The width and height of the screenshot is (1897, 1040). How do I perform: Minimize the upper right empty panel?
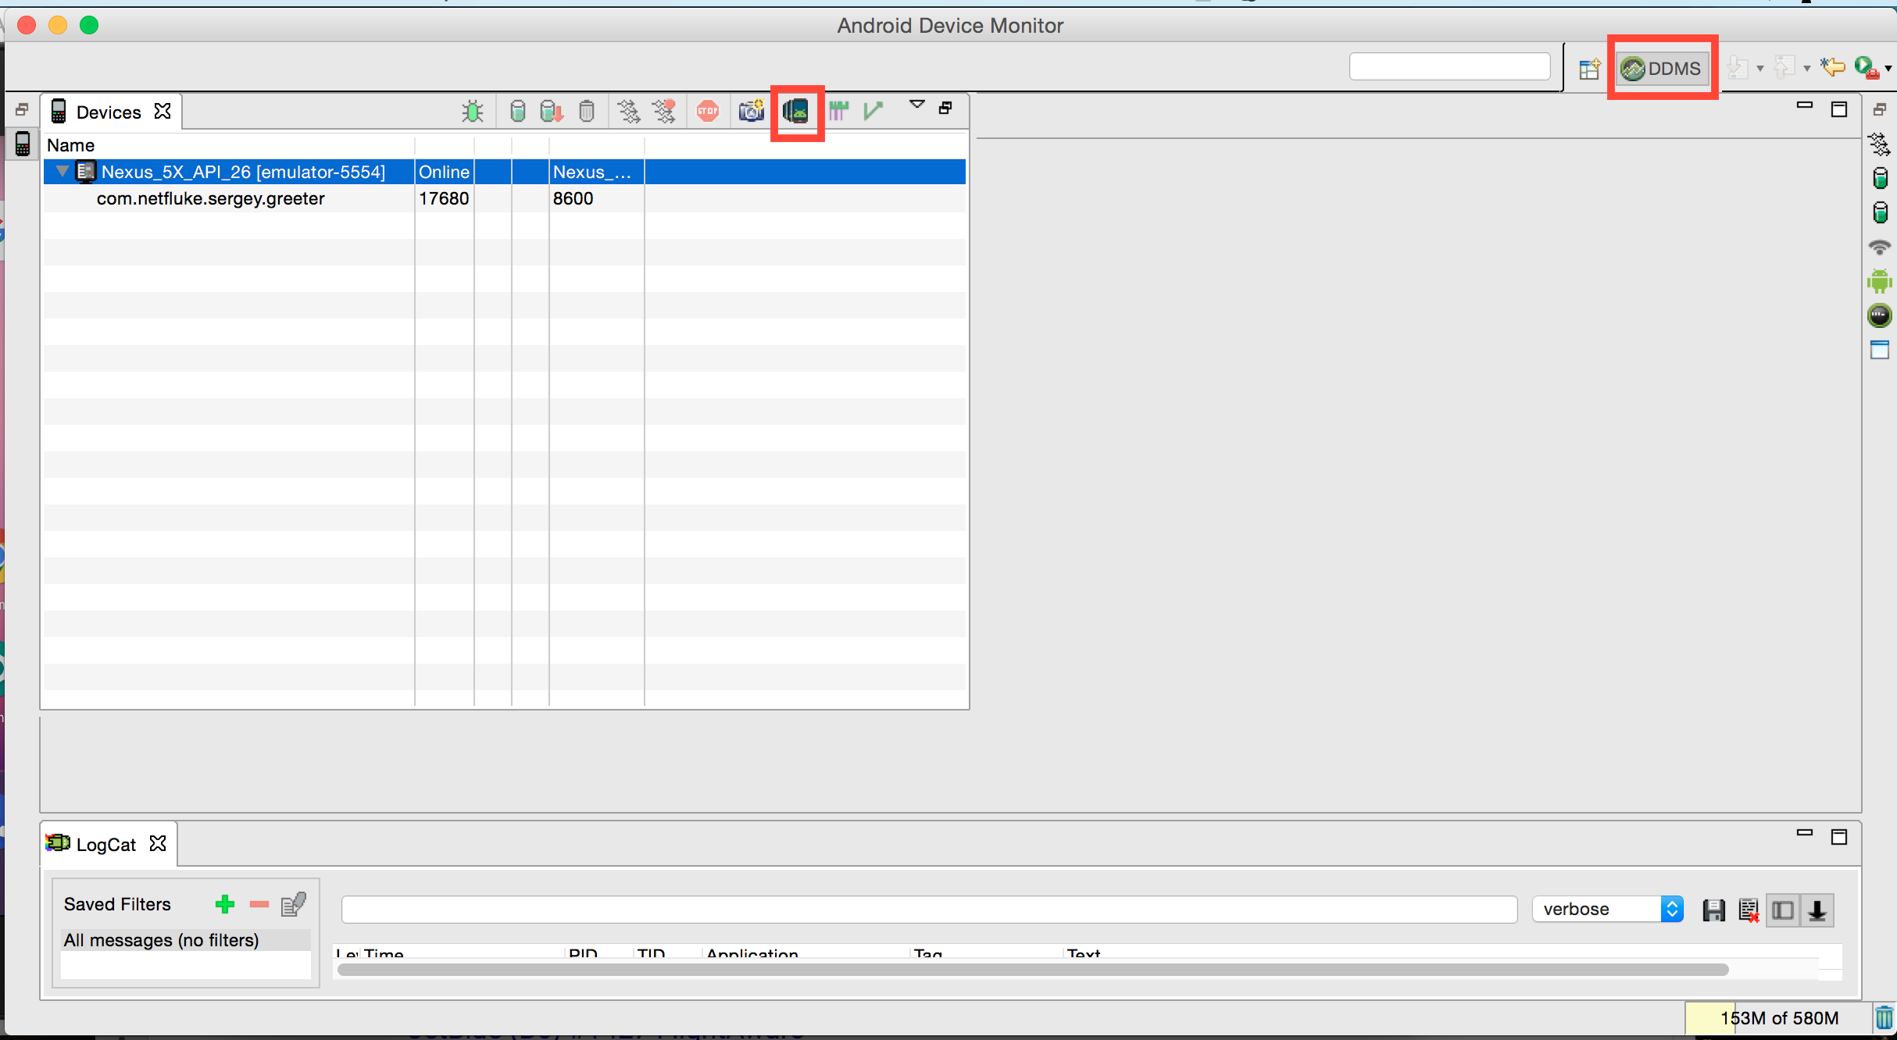(x=1805, y=105)
